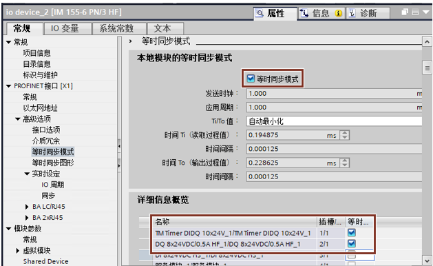
Task: Toggle isochronous checkbox for TM Timer DIDQ row
Action: 352,233
